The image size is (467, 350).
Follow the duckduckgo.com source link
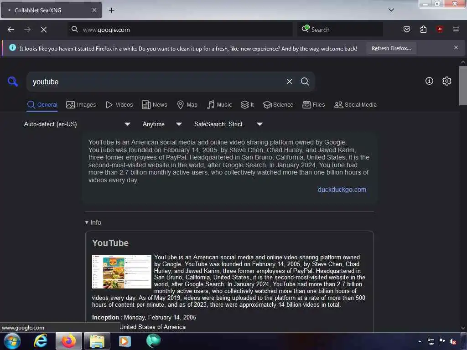click(342, 190)
